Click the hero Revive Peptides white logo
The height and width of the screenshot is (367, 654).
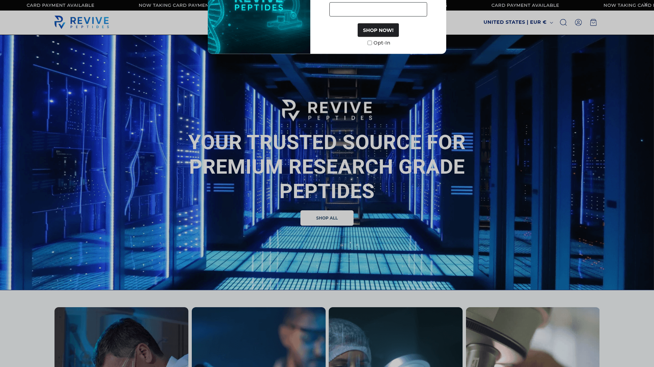point(327,110)
